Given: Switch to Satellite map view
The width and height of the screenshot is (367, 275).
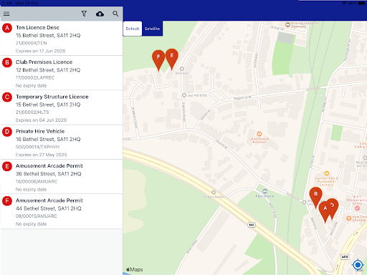Looking at the screenshot, I should click(152, 29).
